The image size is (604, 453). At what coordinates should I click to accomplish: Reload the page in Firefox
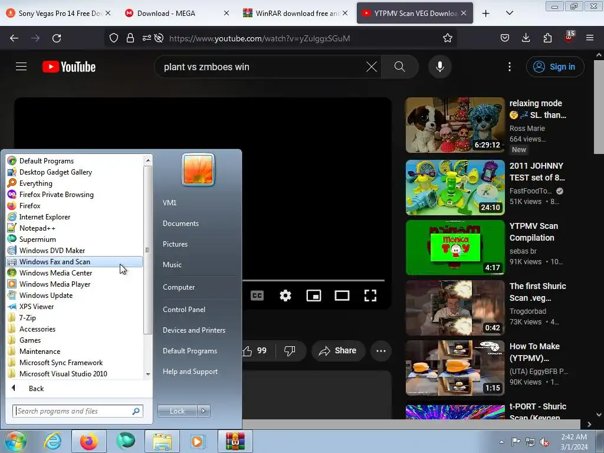click(57, 38)
